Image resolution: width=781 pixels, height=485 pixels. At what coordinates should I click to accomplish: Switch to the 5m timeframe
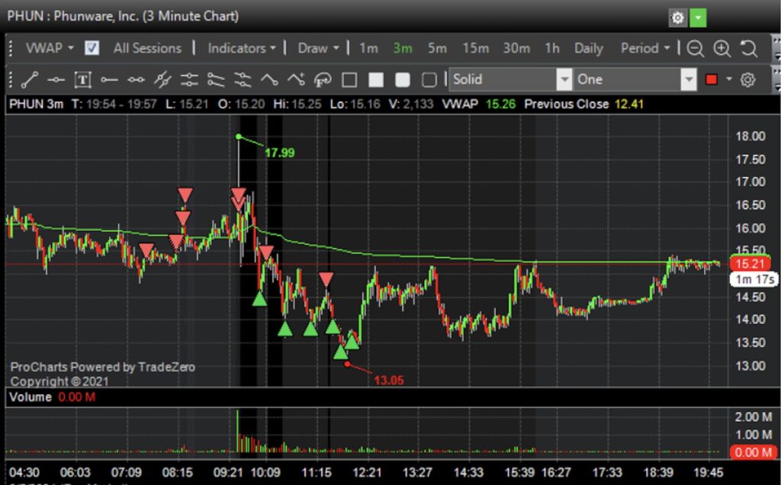click(x=437, y=48)
